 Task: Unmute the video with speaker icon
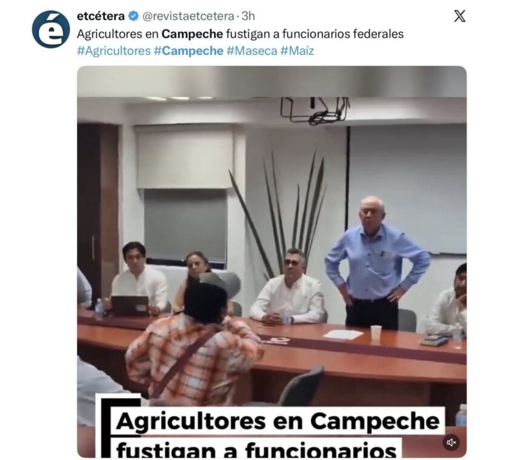[451, 442]
